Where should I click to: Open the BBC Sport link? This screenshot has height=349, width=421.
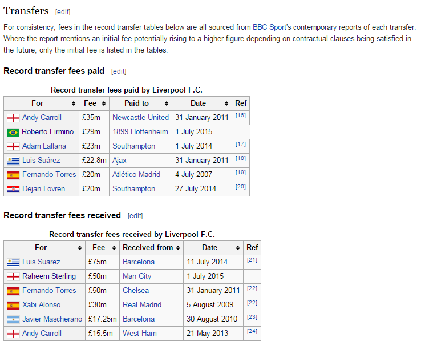(x=269, y=27)
